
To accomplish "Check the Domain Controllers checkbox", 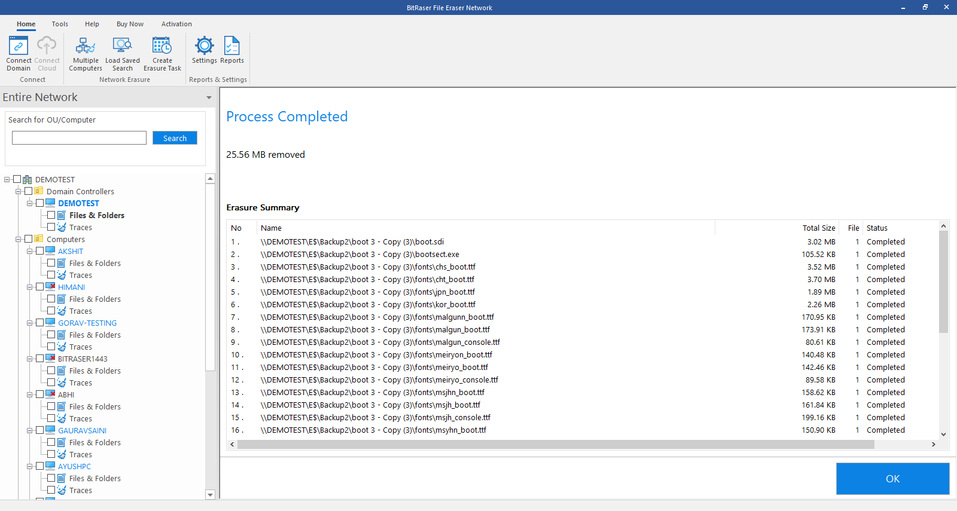I will (28, 191).
